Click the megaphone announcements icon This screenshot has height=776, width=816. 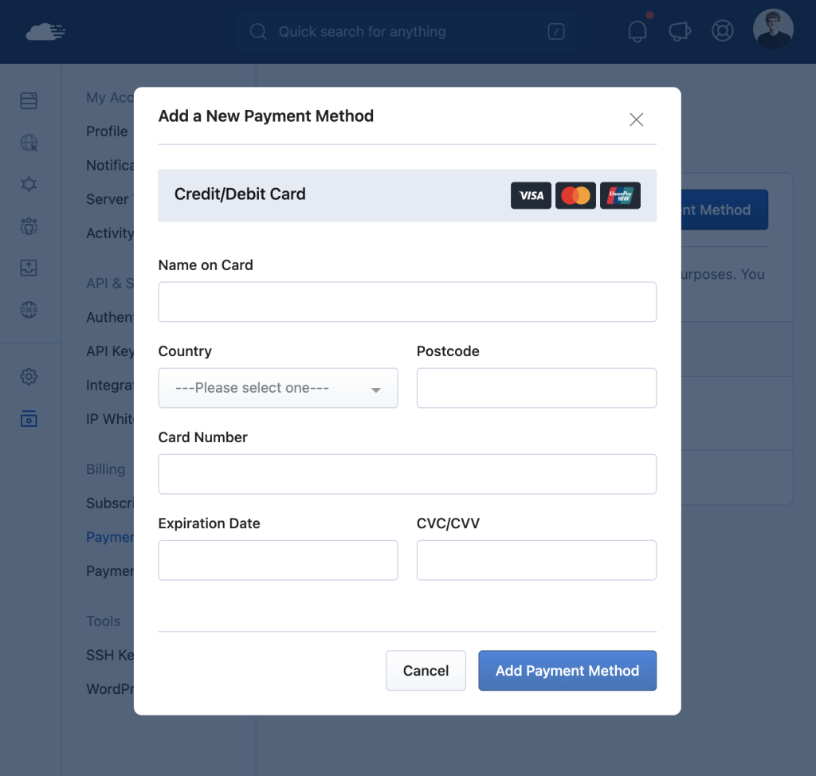680,30
